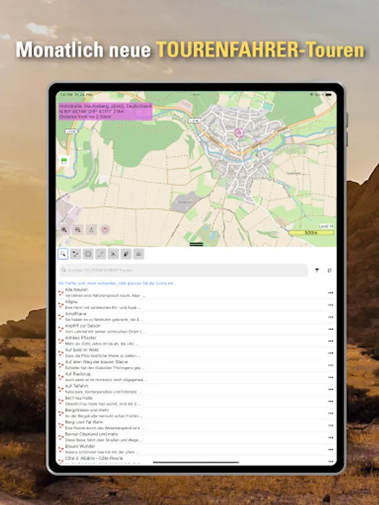Click the TOURENFAHRER tours search field
This screenshot has height=505, width=379.
pyautogui.click(x=184, y=270)
